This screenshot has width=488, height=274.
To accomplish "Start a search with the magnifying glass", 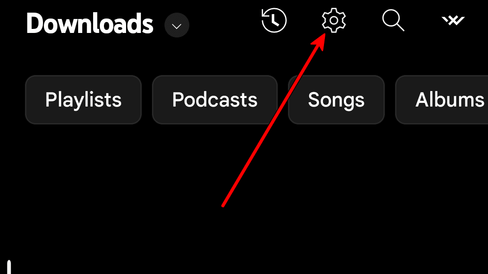I will 394,20.
